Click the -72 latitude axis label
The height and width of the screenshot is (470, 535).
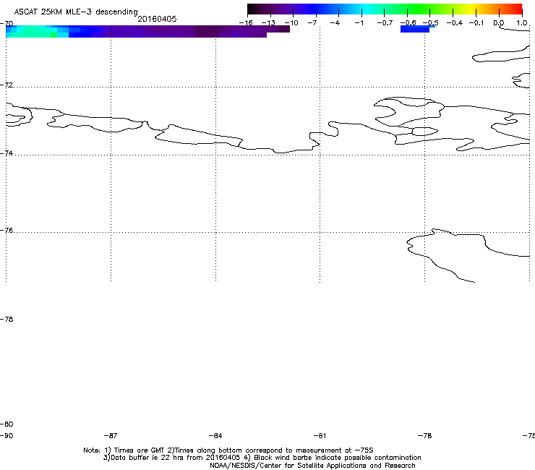pyautogui.click(x=7, y=85)
